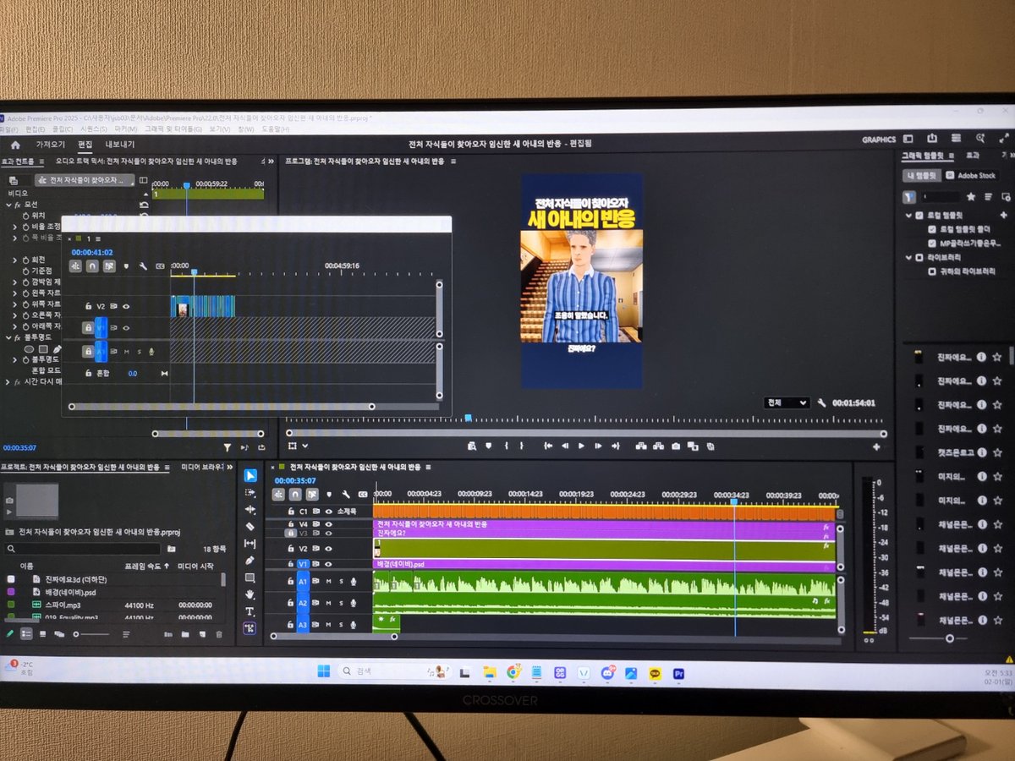Click the Quick Export icon in the header

point(932,139)
